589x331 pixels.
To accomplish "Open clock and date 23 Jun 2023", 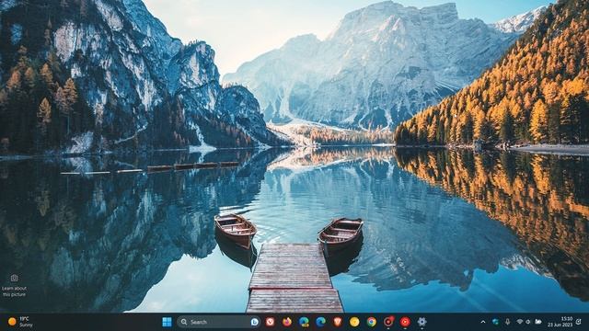I will pyautogui.click(x=560, y=322).
